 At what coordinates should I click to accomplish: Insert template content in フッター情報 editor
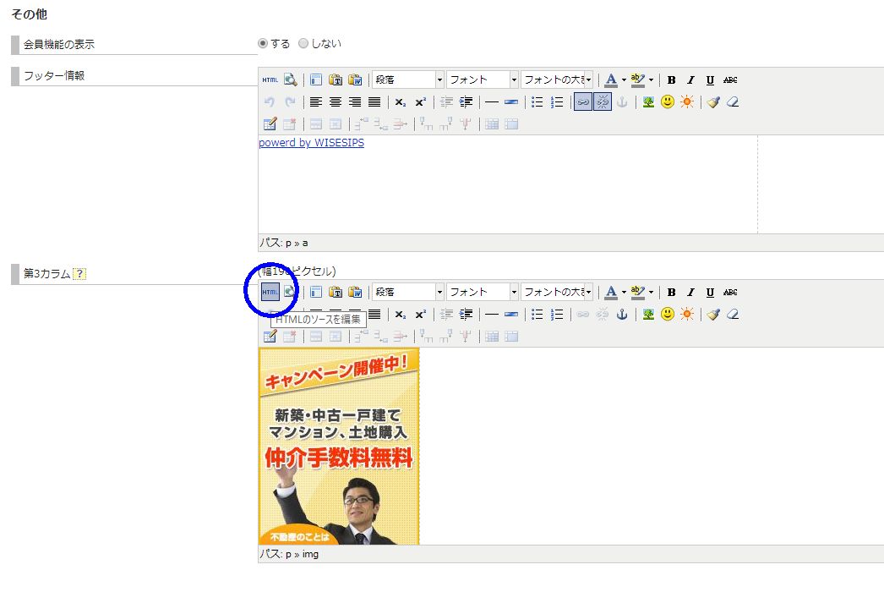tap(316, 80)
